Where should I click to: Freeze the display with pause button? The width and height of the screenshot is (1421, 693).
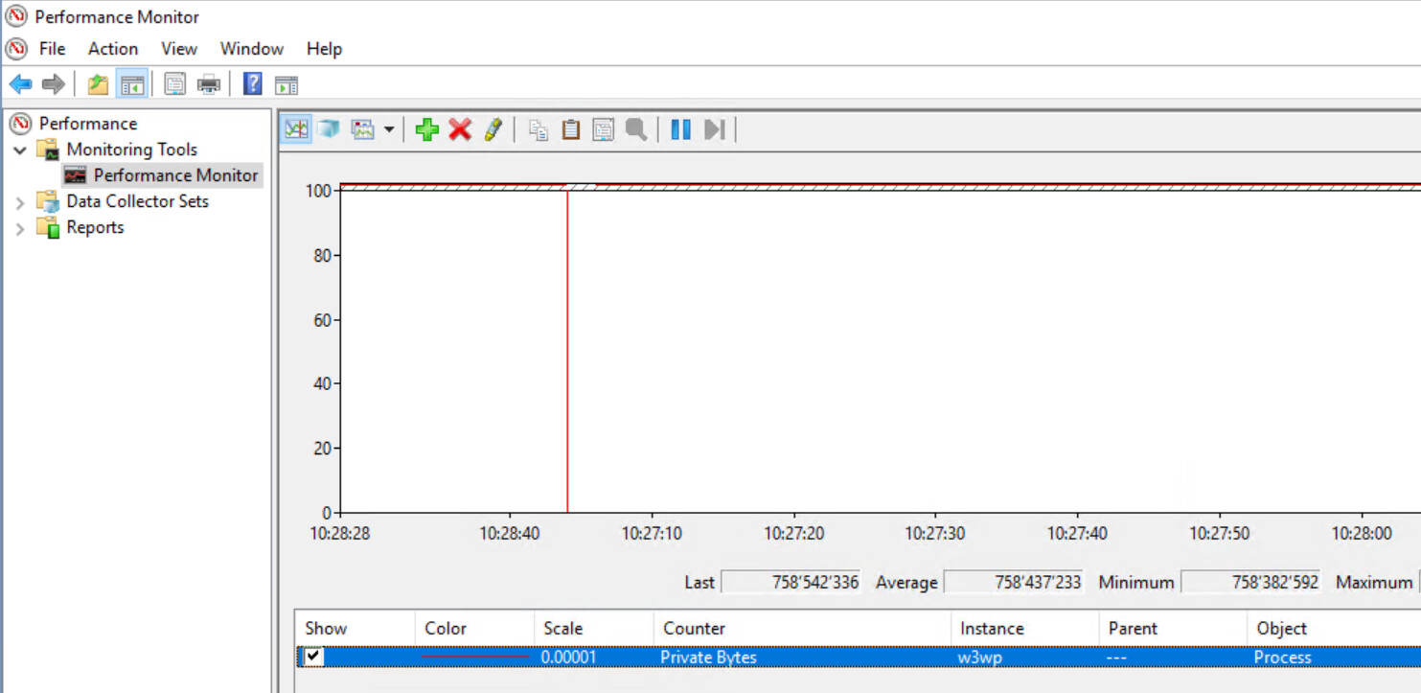(x=680, y=129)
